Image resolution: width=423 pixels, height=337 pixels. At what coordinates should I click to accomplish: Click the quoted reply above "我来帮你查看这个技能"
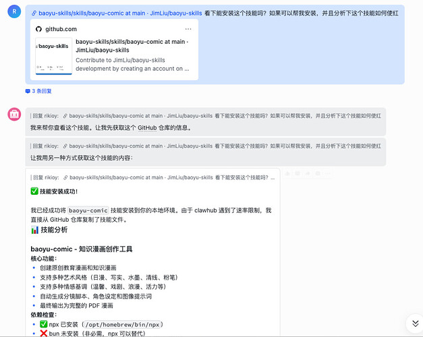pyautogui.click(x=206, y=116)
